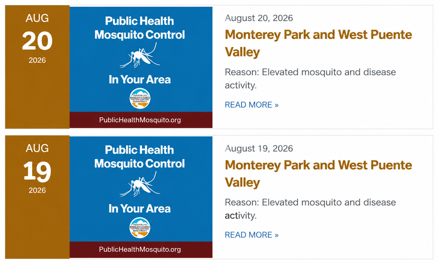
Task: Click the 'August 20, 2026' date text
Action: point(259,18)
